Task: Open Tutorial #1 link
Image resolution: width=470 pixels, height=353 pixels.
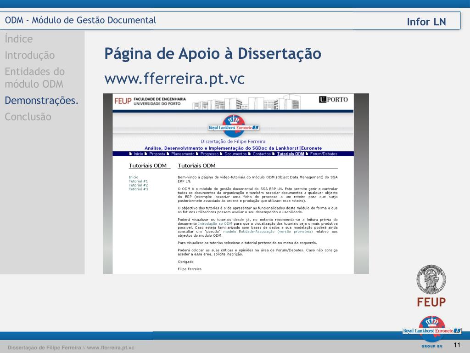Action: (138, 181)
